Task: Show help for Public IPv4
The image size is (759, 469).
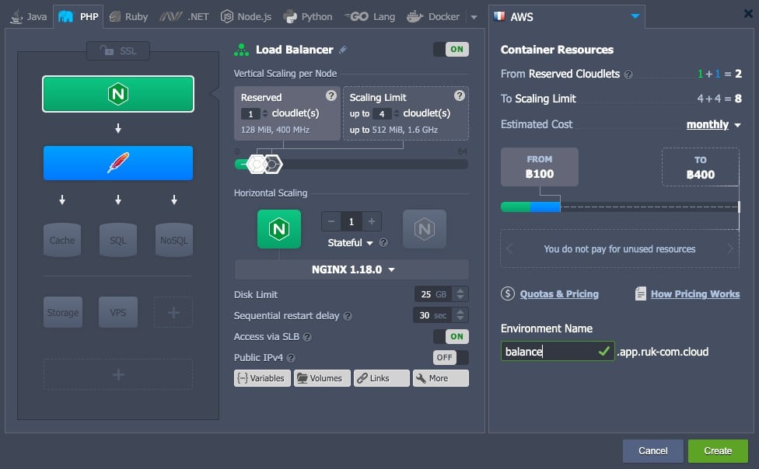Action: tap(290, 358)
